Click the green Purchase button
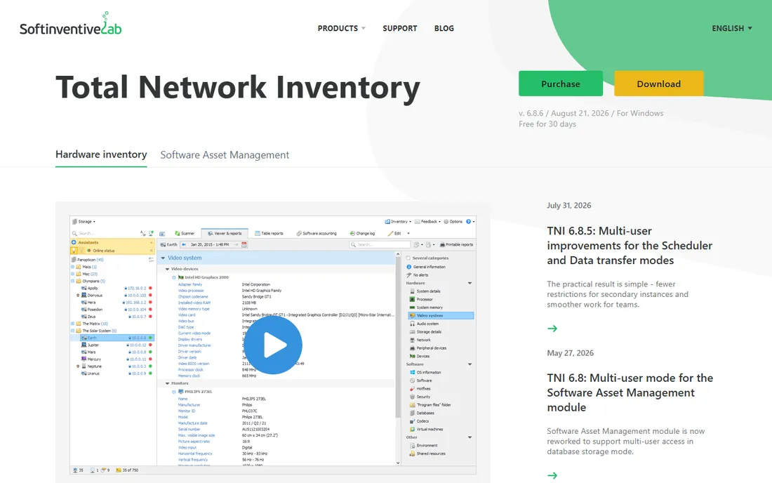This screenshot has width=772, height=483. pos(560,84)
